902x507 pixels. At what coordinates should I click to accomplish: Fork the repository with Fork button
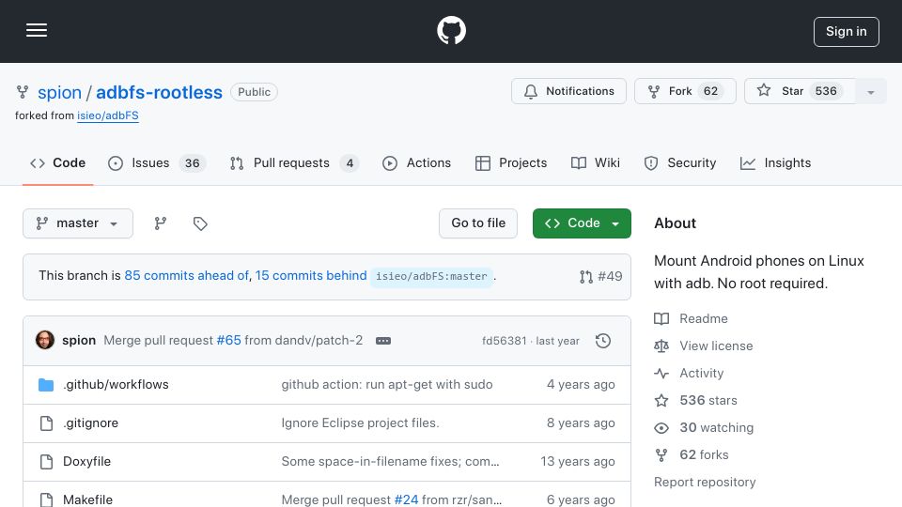pyautogui.click(x=685, y=91)
